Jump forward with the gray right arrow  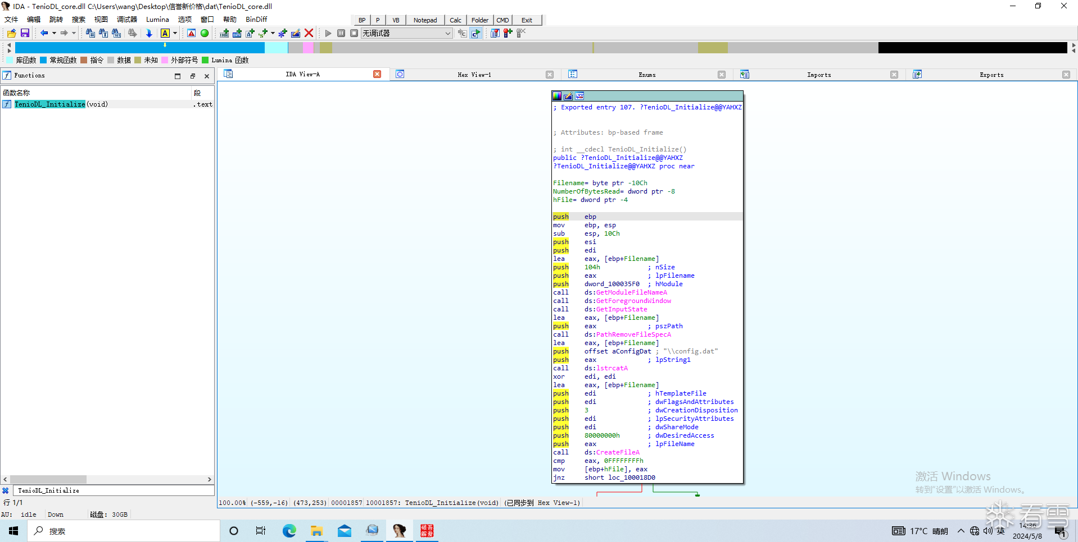click(x=64, y=33)
